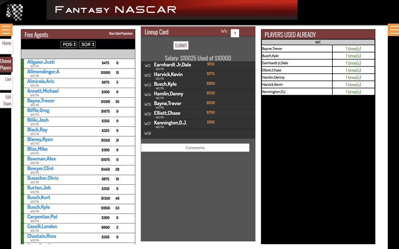Click WC1 Earnhardt Jr,Dale lineup slot
399x249 pixels.
pyautogui.click(x=198, y=66)
